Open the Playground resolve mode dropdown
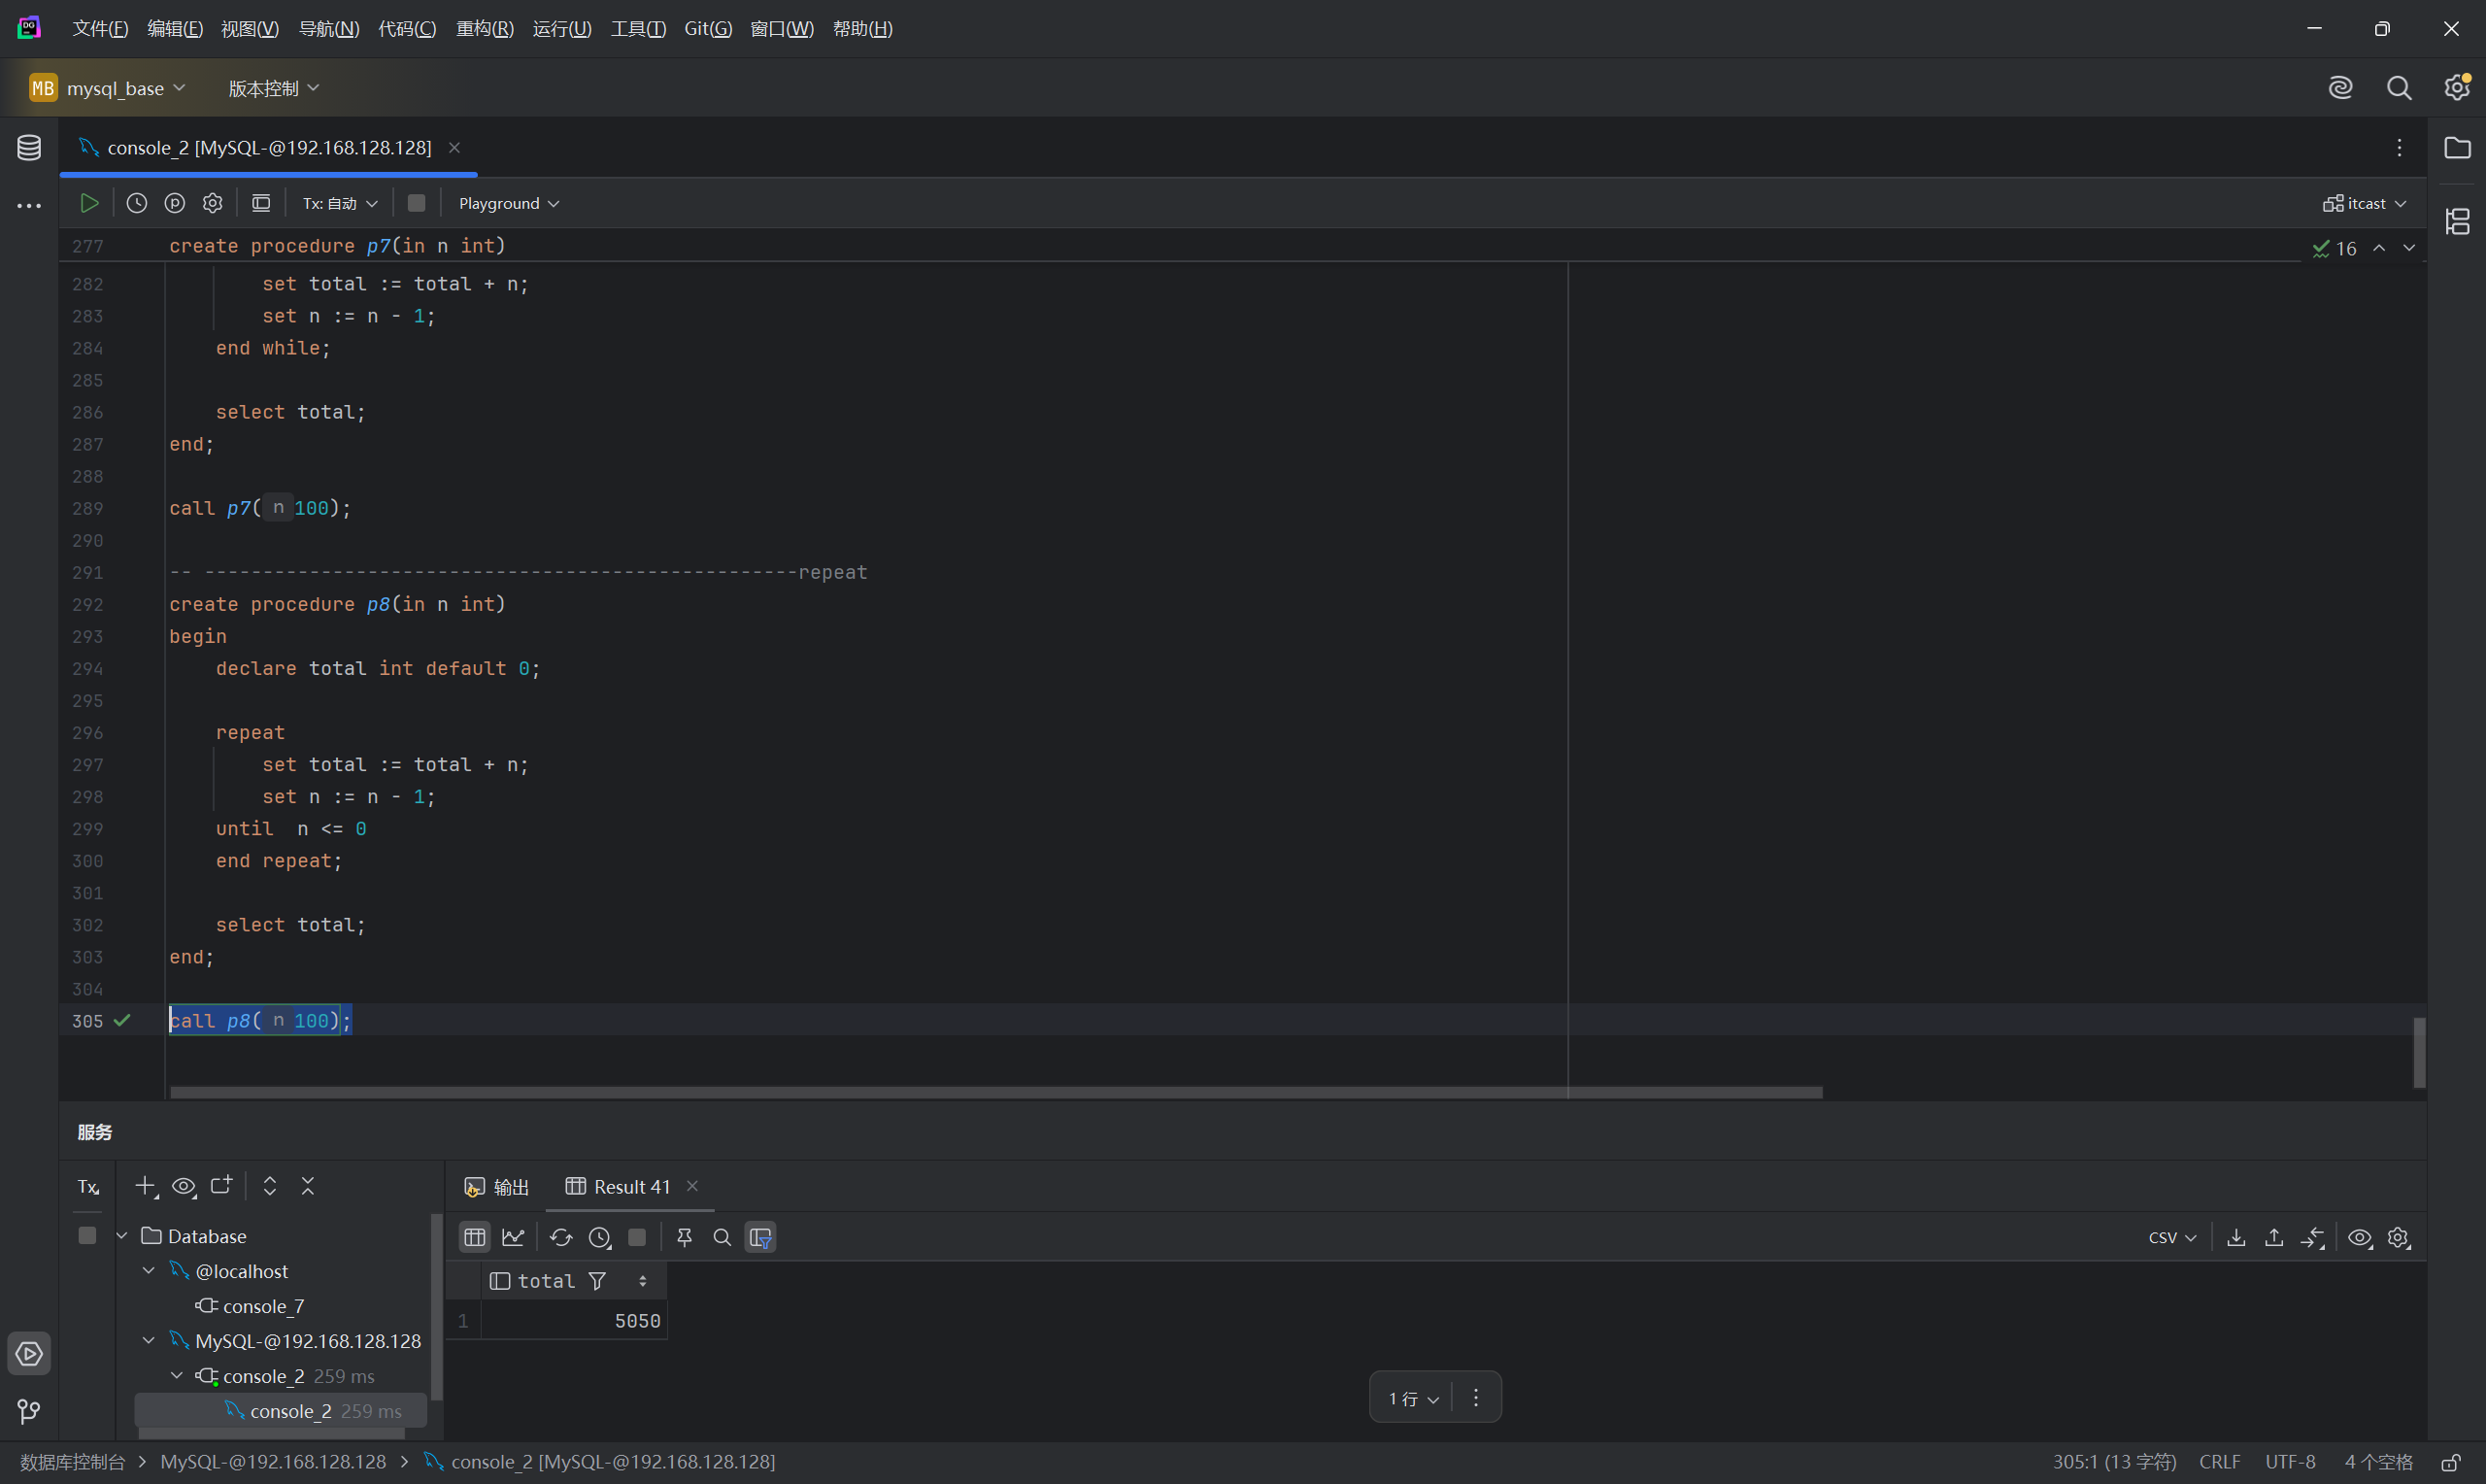The image size is (2486, 1484). coord(509,203)
